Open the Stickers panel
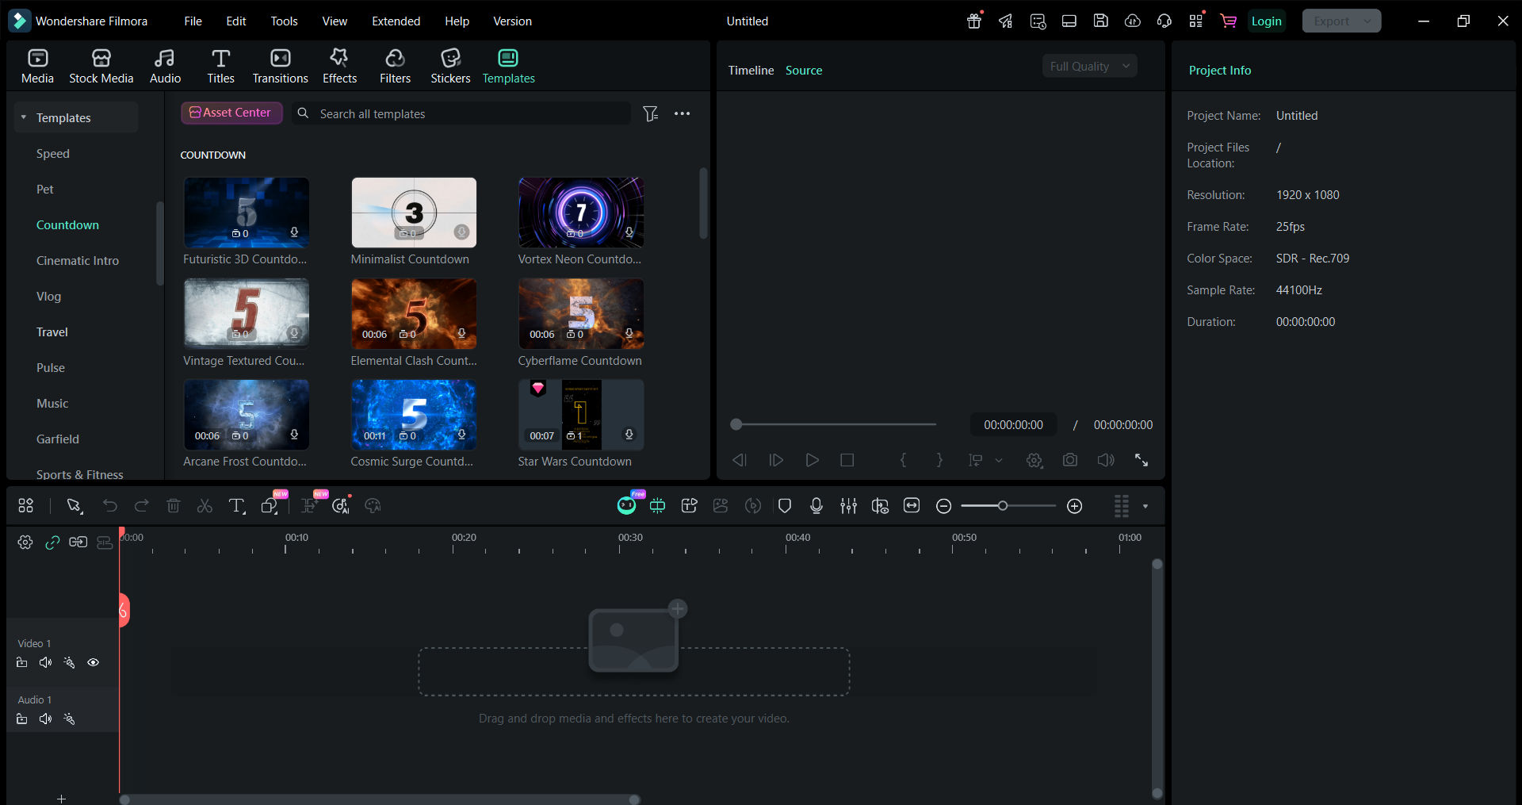This screenshot has height=805, width=1522. click(x=450, y=66)
